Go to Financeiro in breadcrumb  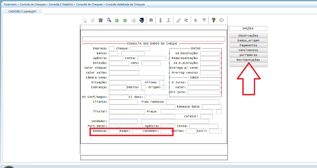coord(10,4)
